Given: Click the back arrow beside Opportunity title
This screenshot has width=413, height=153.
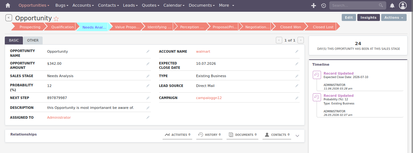Looking at the screenshot, I should pos(9,18).
